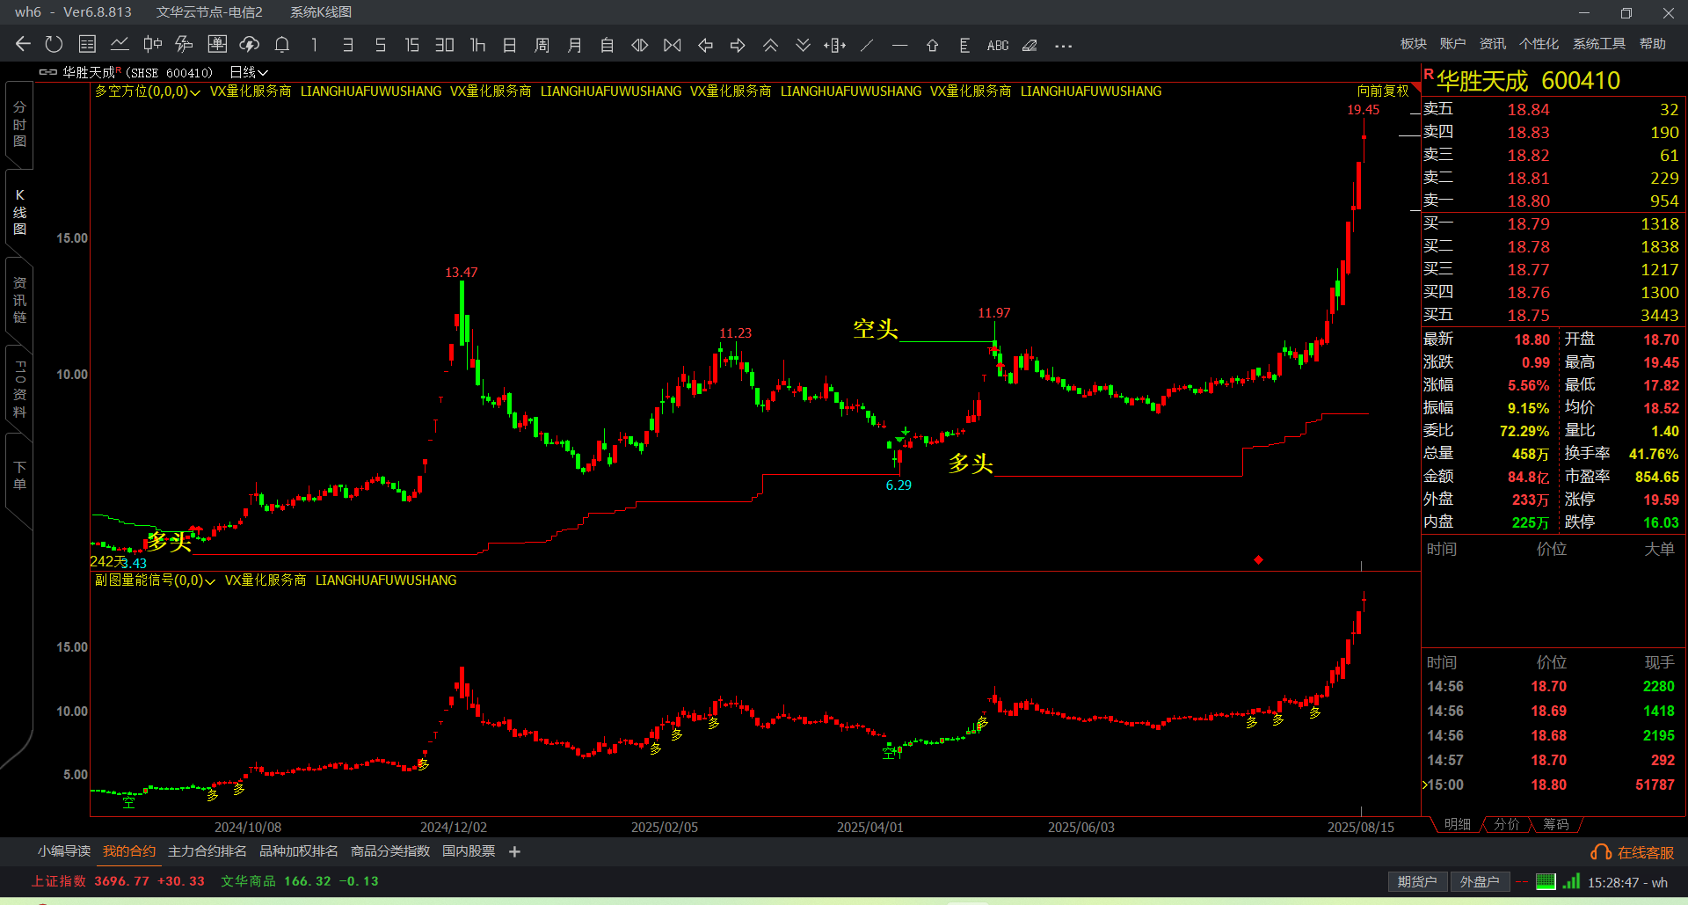The image size is (1688, 905).
Task: Open the 品种加权排名 bottom tab
Action: pyautogui.click(x=299, y=851)
